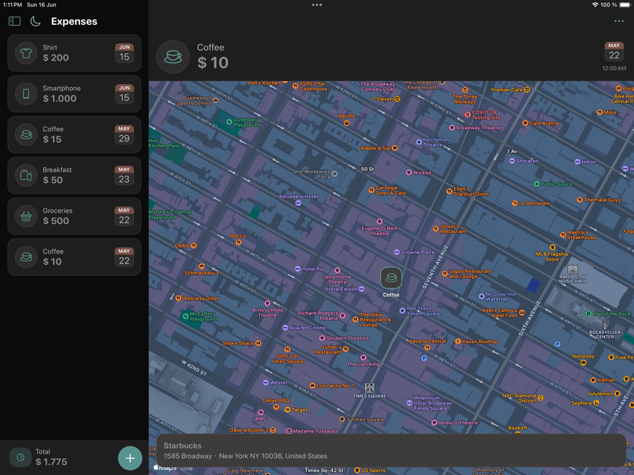Click the Smartphone device icon
The height and width of the screenshot is (475, 634).
[26, 94]
